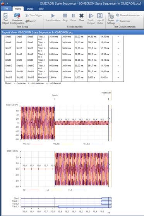Open the File tab
The width and height of the screenshot is (144, 216).
[x=6, y=9]
